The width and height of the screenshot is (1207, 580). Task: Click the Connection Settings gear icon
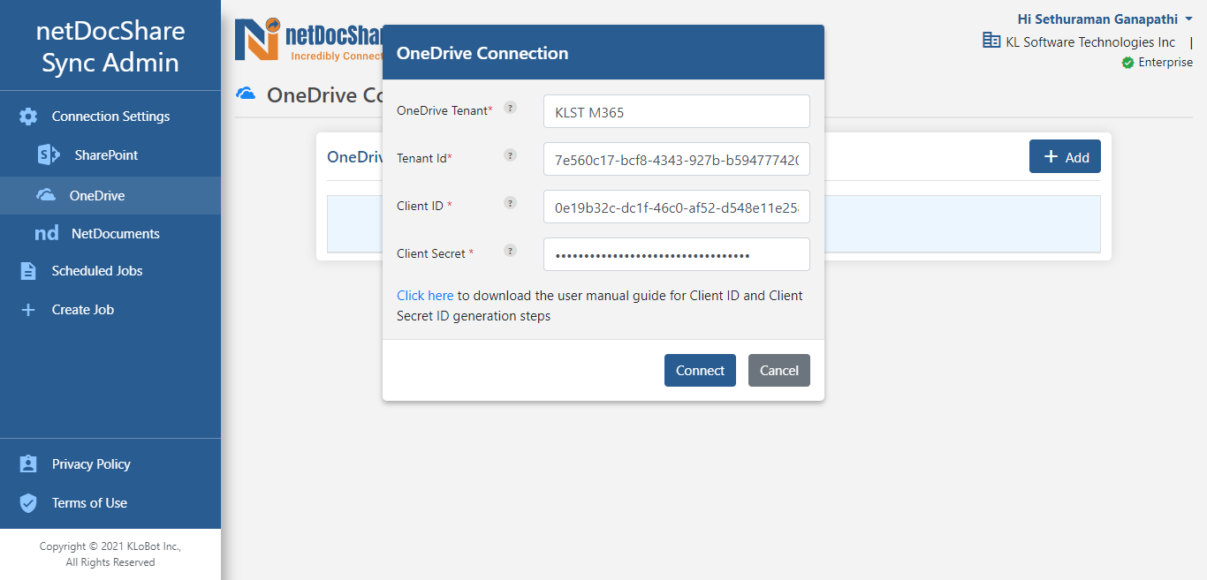(28, 117)
